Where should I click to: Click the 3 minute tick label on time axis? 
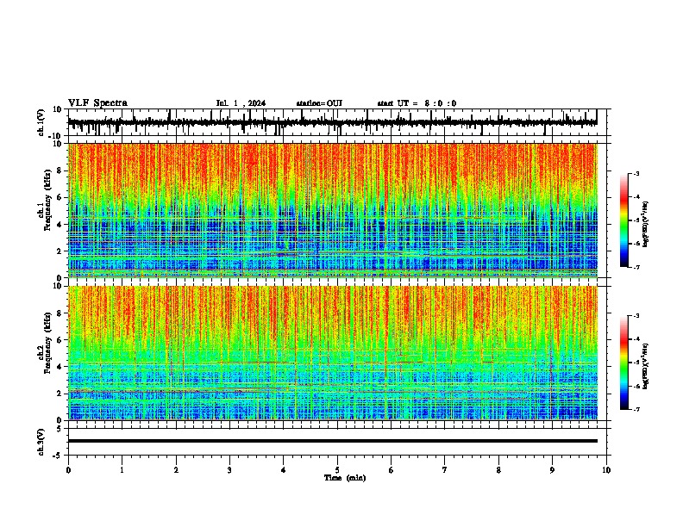tap(229, 470)
